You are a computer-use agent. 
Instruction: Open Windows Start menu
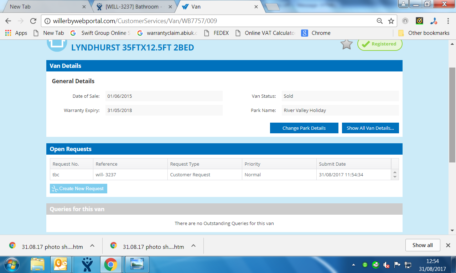pyautogui.click(x=12, y=264)
